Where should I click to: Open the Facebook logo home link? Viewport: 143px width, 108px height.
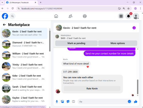click(5, 16)
